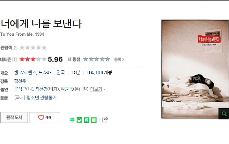The width and height of the screenshot is (229, 144).
Task: Click the light green memo icon
Action: tap(94, 120)
